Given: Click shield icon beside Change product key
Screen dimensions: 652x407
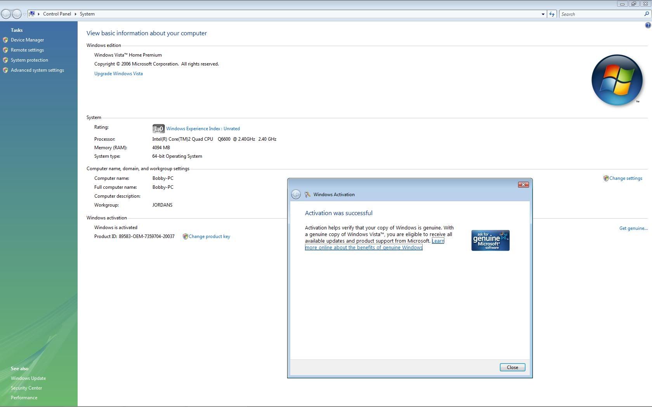Looking at the screenshot, I should [185, 236].
